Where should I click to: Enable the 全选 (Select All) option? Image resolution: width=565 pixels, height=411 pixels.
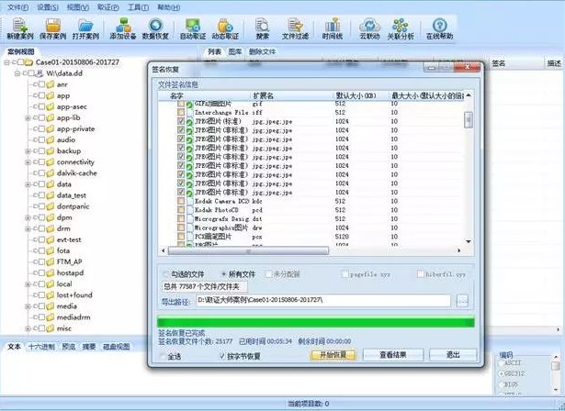point(164,355)
